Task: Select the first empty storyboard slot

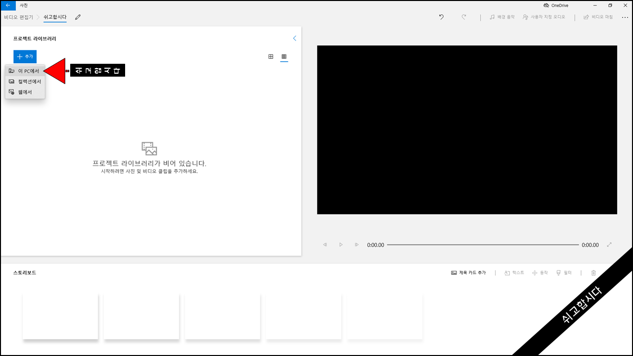Action: (x=60, y=316)
